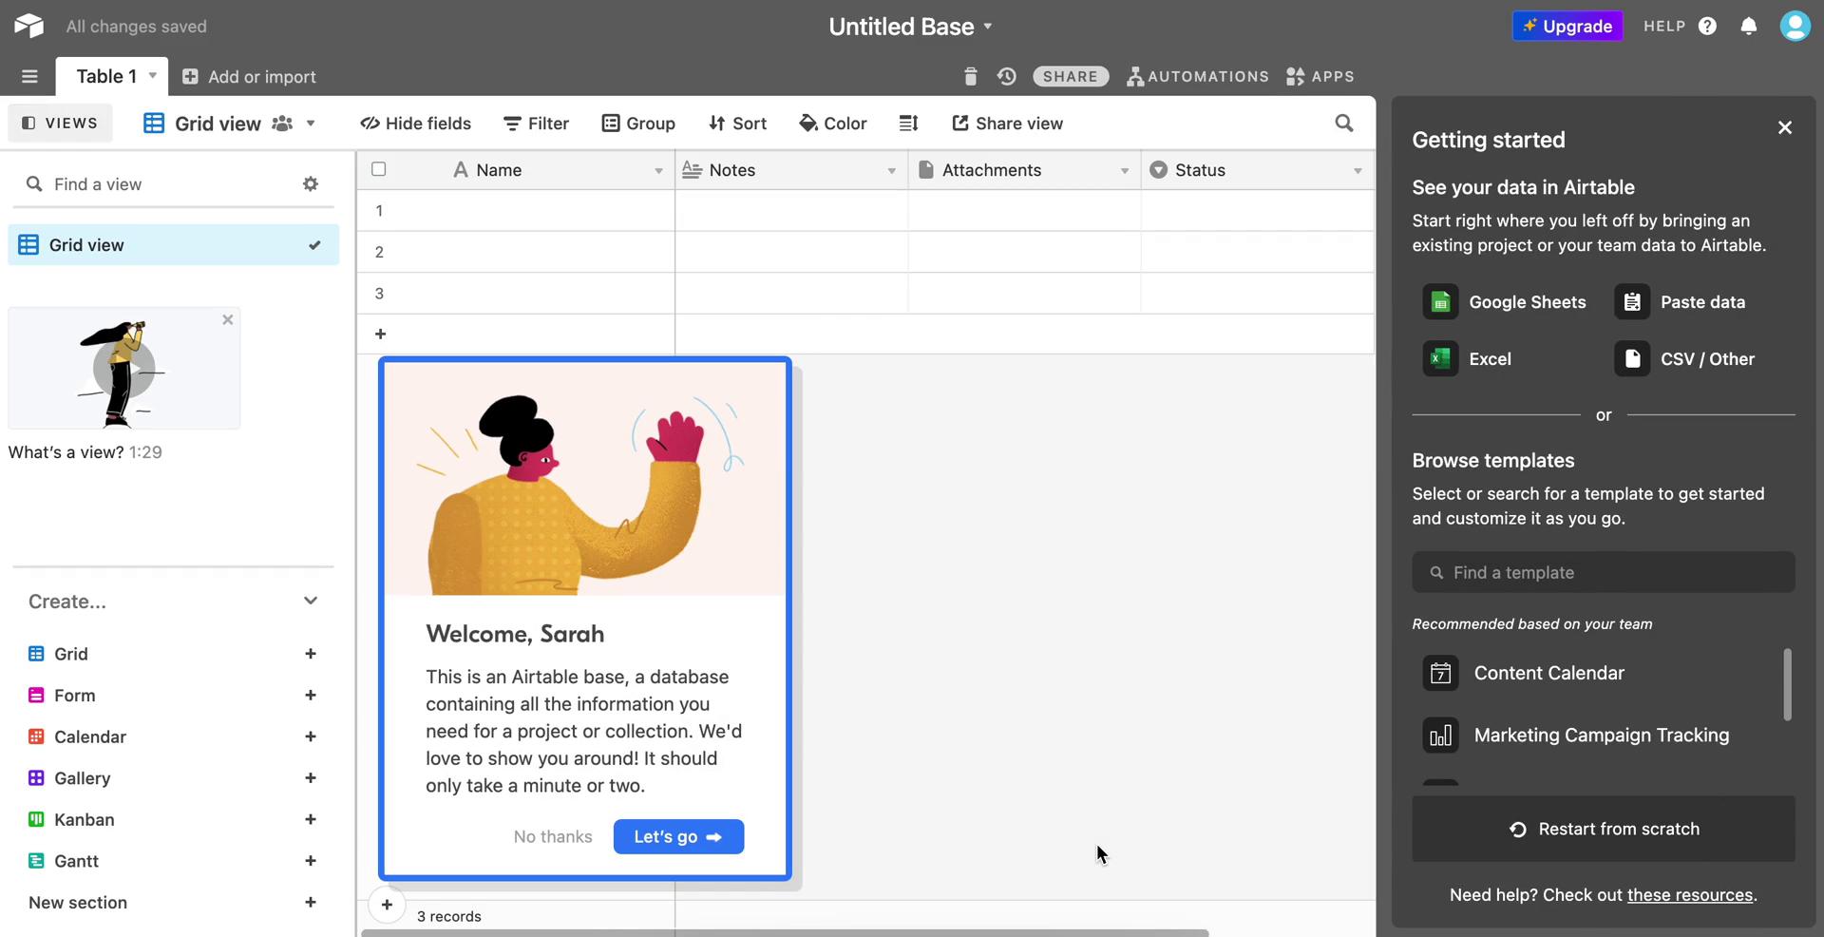
Task: Select Grid view in sidebar list
Action: (x=174, y=245)
